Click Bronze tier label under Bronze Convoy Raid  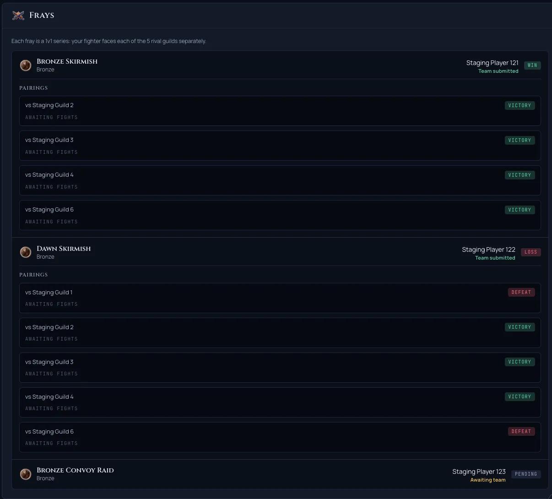click(x=45, y=478)
